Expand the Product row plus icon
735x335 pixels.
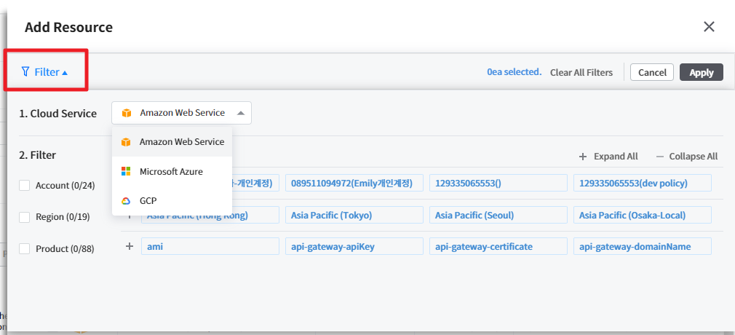[130, 247]
